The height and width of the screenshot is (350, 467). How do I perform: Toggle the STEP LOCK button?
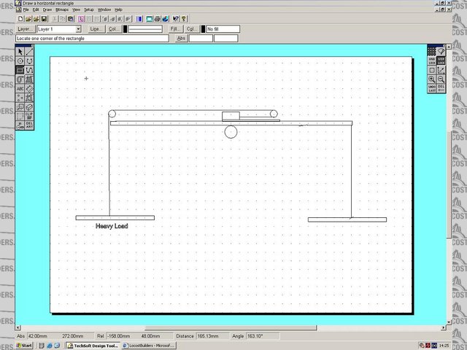click(441, 61)
